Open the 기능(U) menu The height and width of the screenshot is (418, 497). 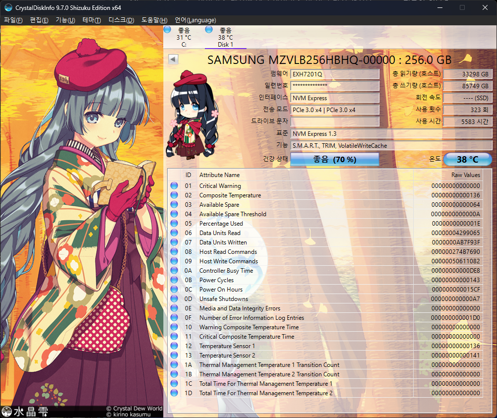65,20
